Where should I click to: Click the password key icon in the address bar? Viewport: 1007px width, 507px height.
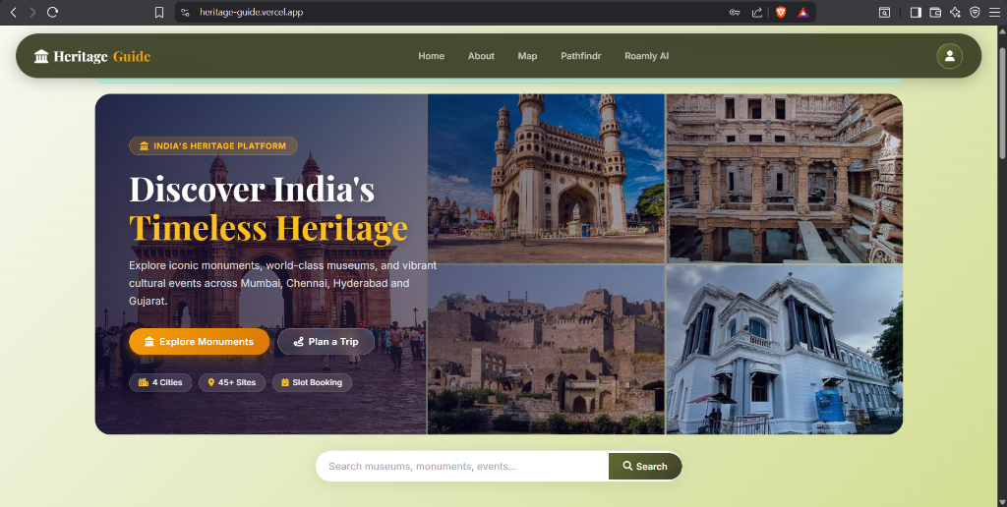735,12
